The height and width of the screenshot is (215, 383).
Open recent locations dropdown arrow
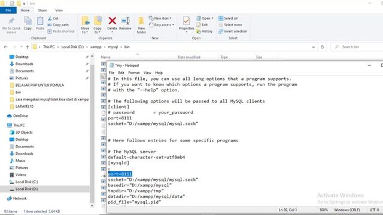point(22,47)
